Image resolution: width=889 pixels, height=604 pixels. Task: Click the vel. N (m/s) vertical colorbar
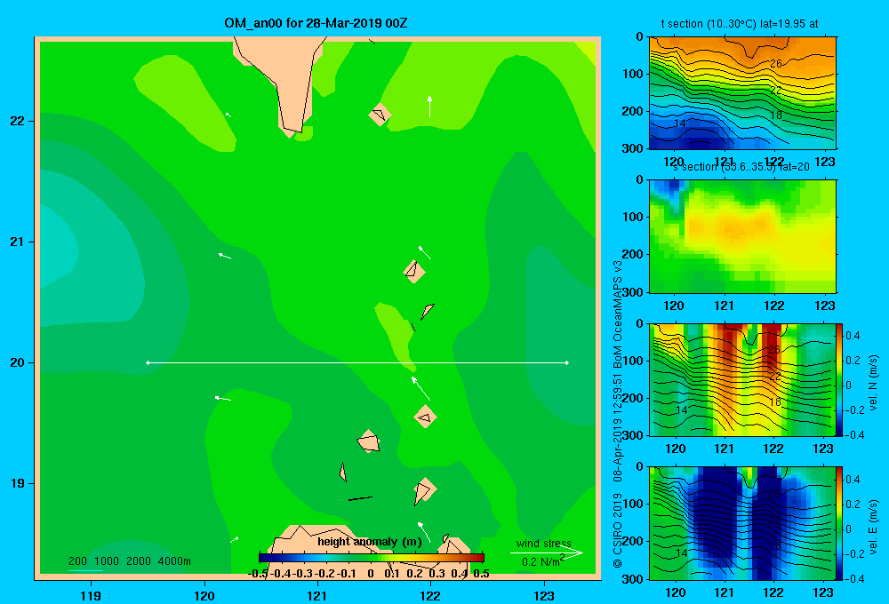pyautogui.click(x=839, y=379)
